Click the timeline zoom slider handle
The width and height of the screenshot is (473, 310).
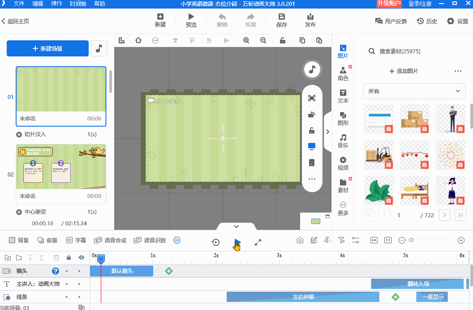[411, 241]
